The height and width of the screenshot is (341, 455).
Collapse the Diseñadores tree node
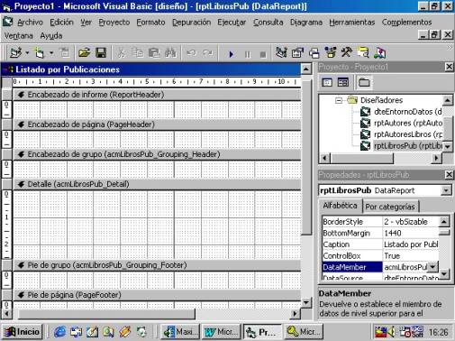click(339, 100)
